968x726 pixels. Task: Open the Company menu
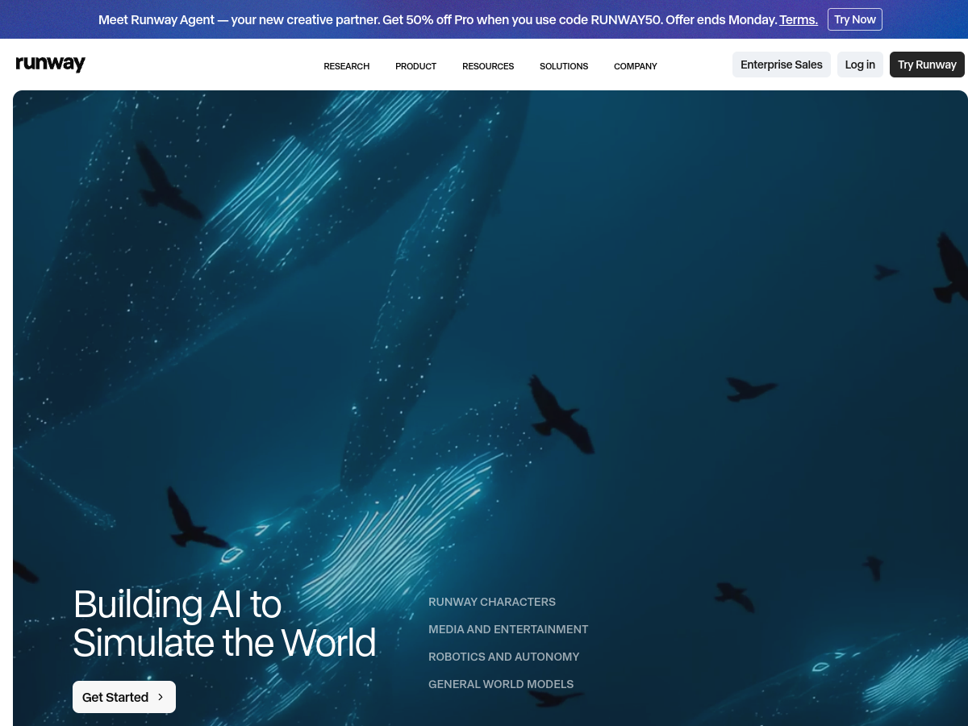(636, 66)
